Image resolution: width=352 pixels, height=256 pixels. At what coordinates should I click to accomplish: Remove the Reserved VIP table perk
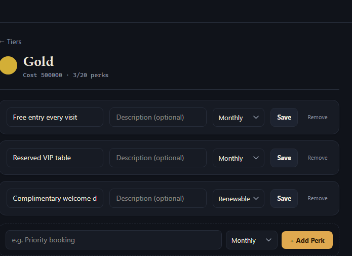318,158
